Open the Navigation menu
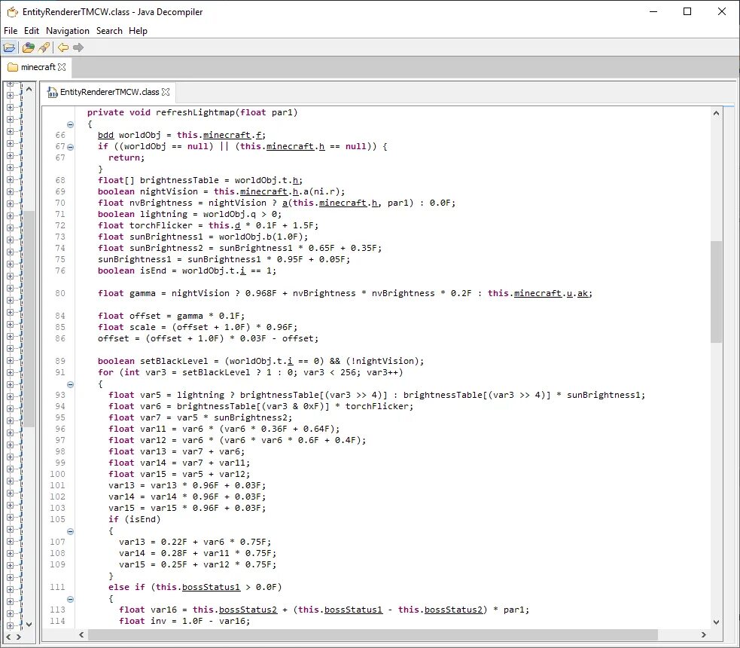The image size is (740, 648). click(x=68, y=31)
